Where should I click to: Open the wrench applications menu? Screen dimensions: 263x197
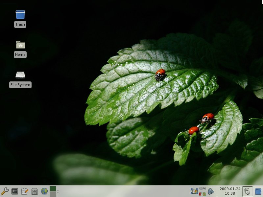coord(5,191)
